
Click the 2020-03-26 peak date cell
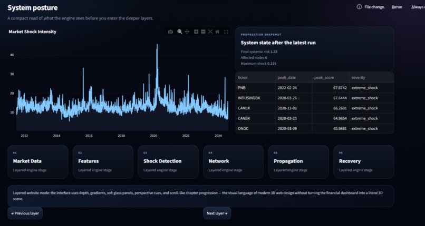point(294,98)
